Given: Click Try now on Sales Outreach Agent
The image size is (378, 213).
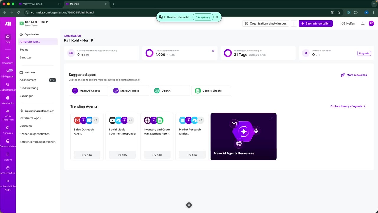Looking at the screenshot, I should point(87,155).
